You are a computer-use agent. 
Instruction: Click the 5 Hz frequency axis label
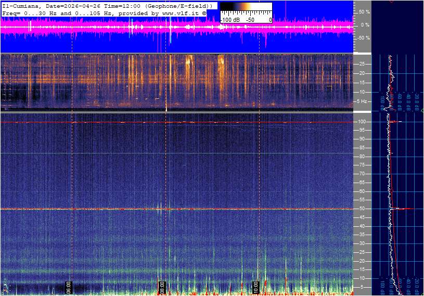[363, 101]
